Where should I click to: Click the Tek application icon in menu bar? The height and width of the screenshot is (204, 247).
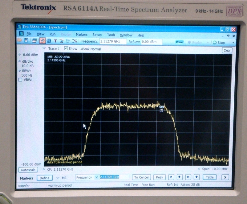pos(21,33)
